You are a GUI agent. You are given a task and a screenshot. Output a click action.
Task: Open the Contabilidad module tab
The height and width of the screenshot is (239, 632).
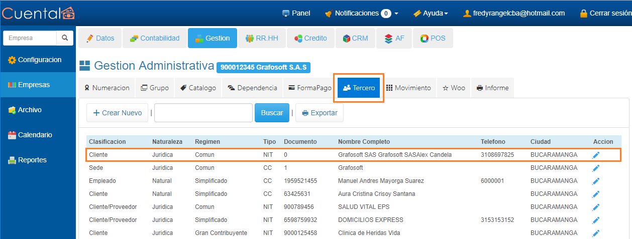pos(155,38)
